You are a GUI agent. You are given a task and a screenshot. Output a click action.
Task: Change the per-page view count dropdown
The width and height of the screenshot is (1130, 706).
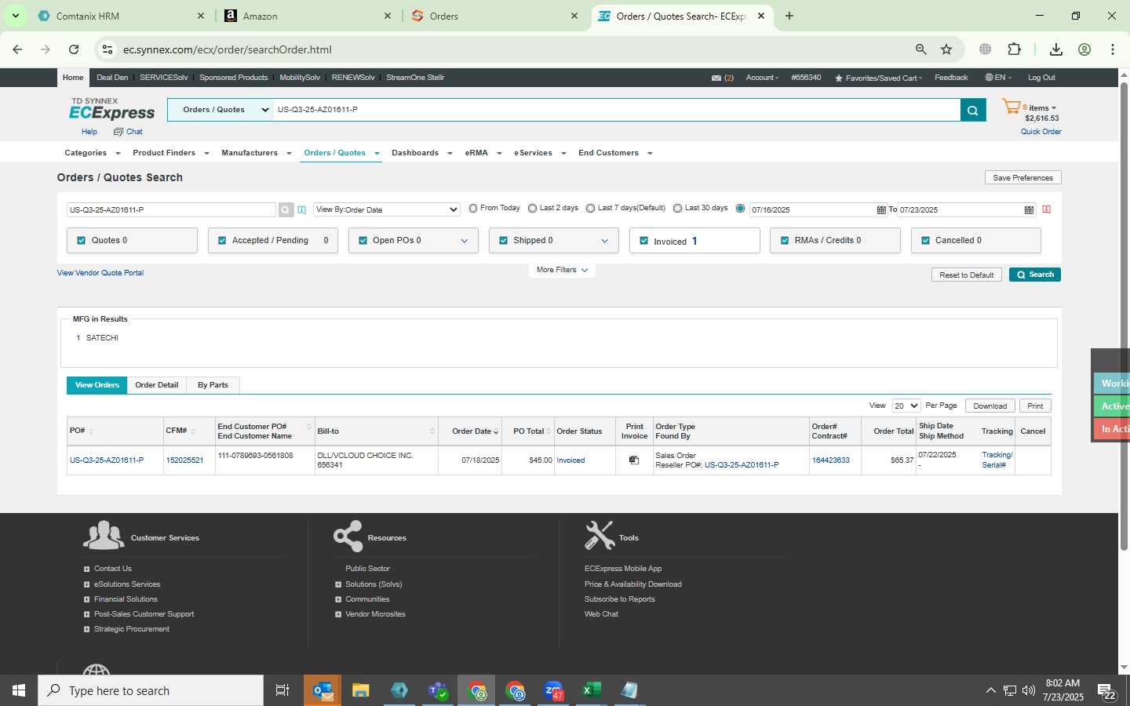[906, 406]
